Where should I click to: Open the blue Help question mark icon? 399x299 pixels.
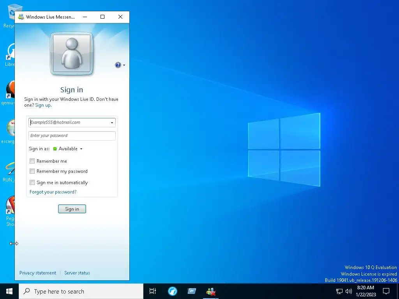[118, 65]
